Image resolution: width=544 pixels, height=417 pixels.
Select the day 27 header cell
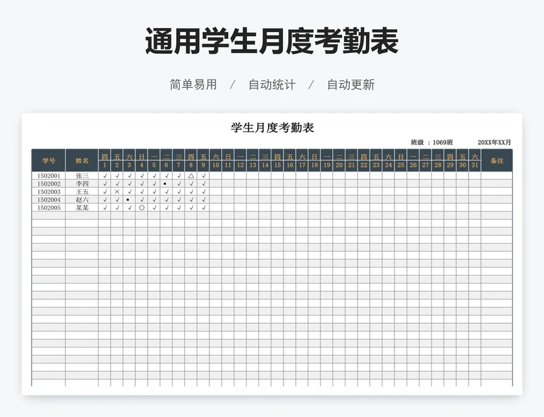(x=426, y=165)
